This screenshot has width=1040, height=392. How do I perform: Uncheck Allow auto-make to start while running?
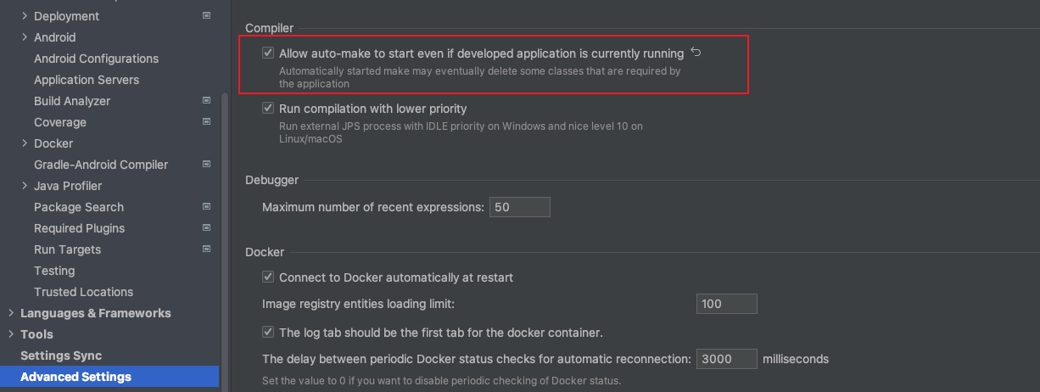click(x=268, y=53)
